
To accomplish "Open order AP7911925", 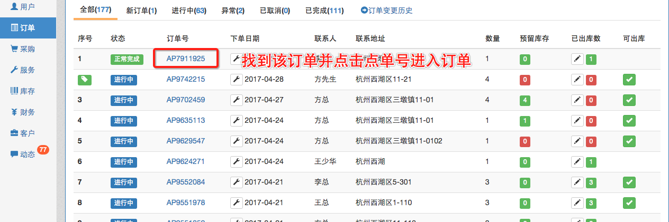I will 186,59.
